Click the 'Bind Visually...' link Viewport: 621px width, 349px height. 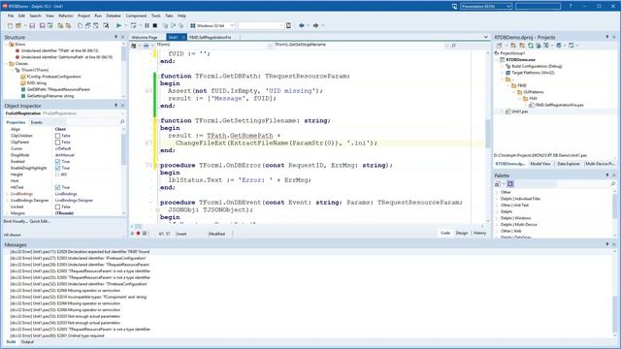(16, 221)
